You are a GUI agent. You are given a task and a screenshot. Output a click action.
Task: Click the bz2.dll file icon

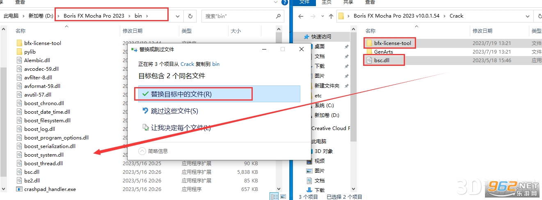(x=19, y=180)
